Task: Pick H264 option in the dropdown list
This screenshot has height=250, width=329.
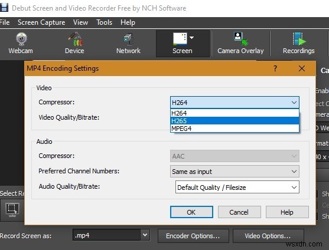Action: (x=234, y=113)
